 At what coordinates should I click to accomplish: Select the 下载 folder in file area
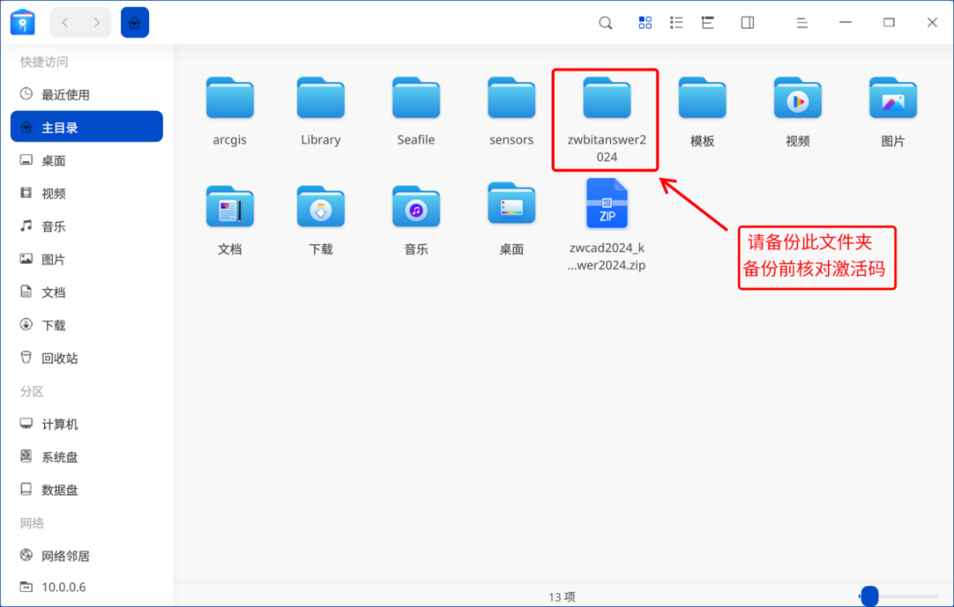click(320, 206)
